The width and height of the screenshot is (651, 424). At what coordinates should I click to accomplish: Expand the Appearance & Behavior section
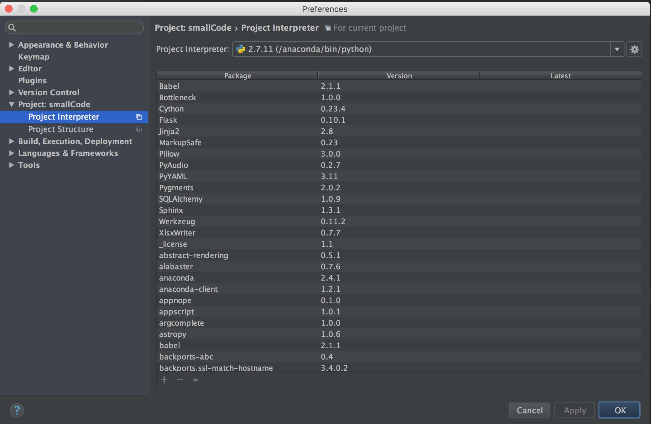click(12, 45)
